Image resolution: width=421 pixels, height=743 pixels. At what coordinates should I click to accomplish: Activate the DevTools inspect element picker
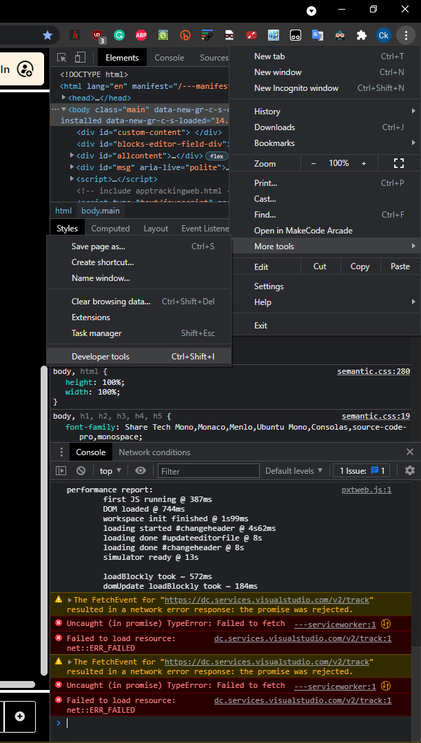coord(61,57)
